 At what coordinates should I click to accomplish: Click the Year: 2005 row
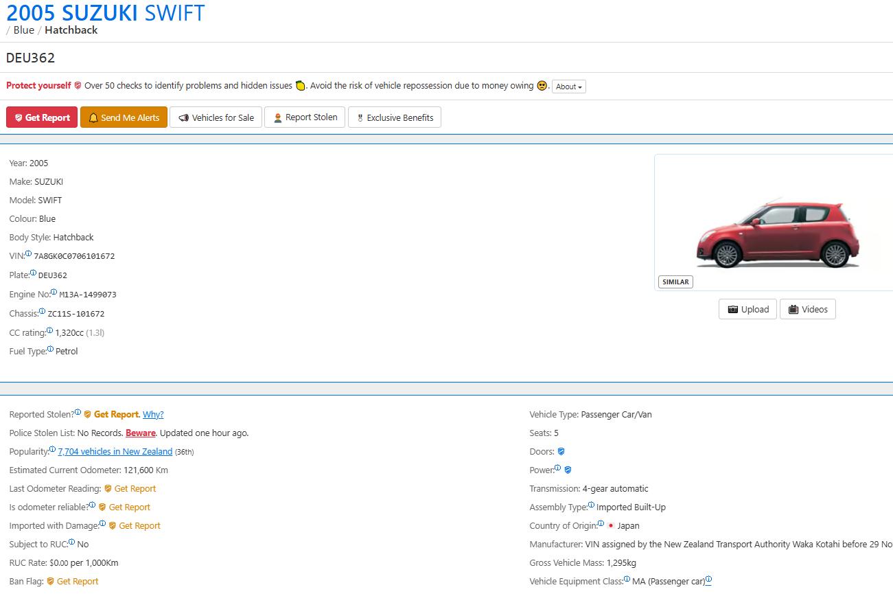coord(29,163)
